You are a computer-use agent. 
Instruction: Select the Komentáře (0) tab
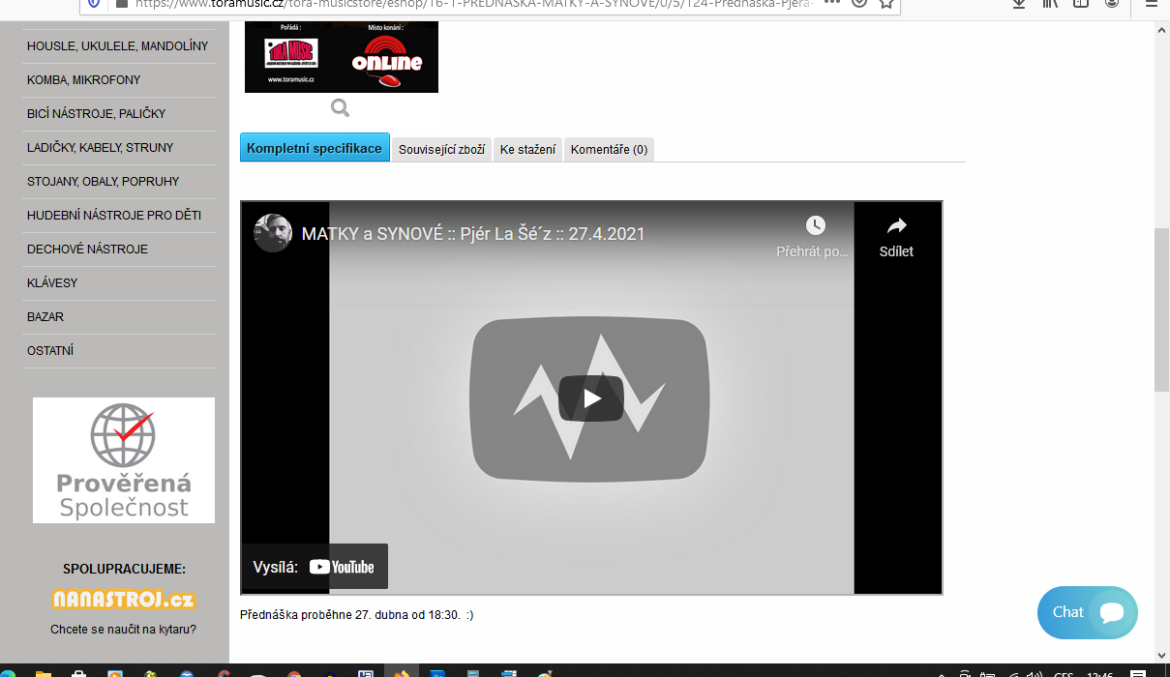click(x=609, y=149)
